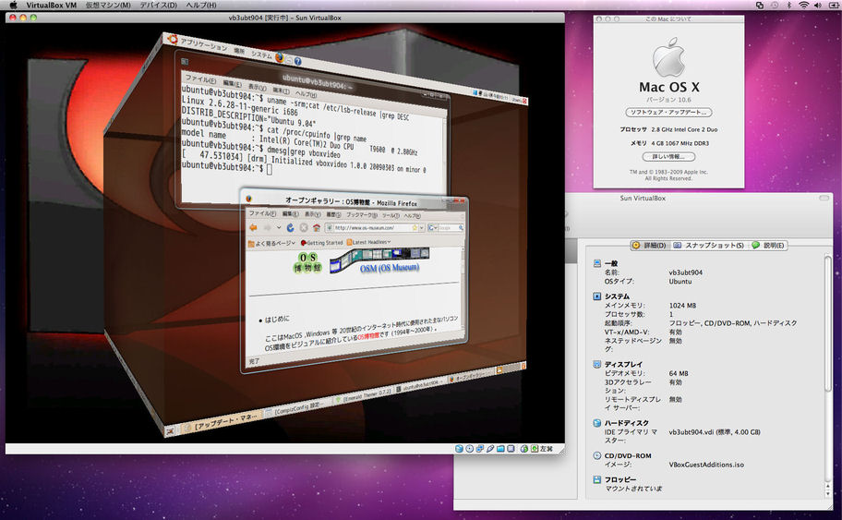The height and width of the screenshot is (520, 842).
Task: Click the フロッピー section icon
Action: coord(596,479)
